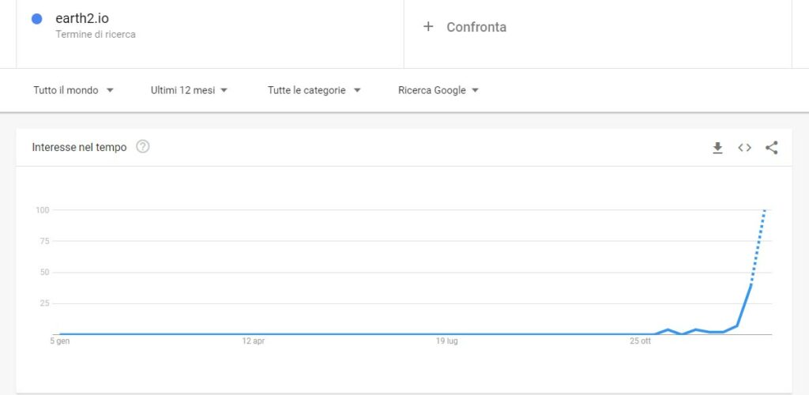Click the 19 lug date marker
The height and width of the screenshot is (395, 809).
click(x=446, y=341)
